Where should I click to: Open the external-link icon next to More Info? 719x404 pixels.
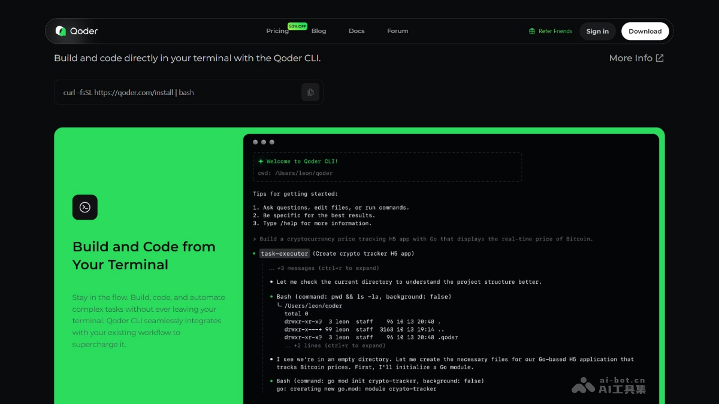pyautogui.click(x=659, y=57)
